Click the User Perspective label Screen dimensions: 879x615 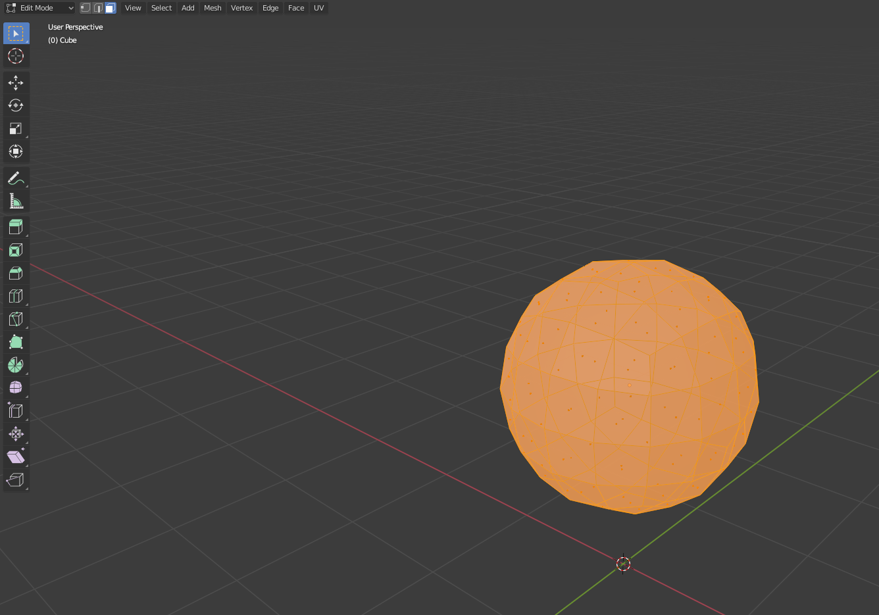[x=76, y=27]
